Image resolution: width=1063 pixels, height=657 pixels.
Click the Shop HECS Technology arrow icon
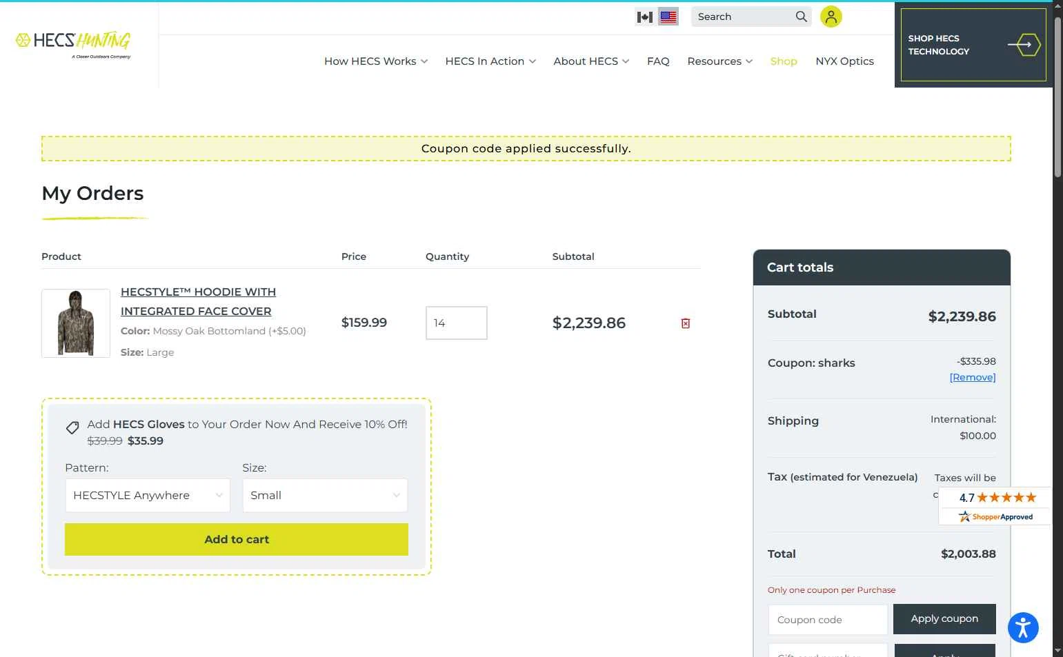click(1024, 45)
